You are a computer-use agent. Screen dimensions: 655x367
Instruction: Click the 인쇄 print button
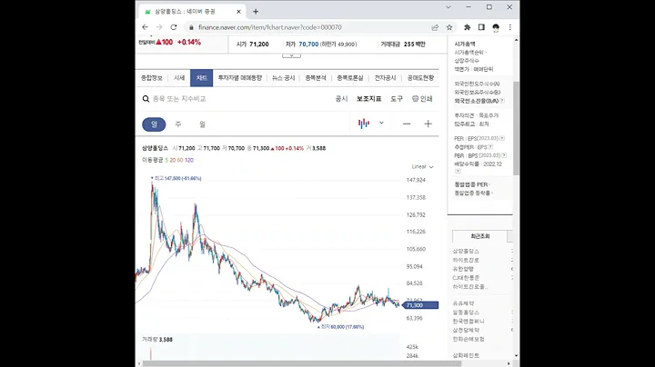pos(422,99)
